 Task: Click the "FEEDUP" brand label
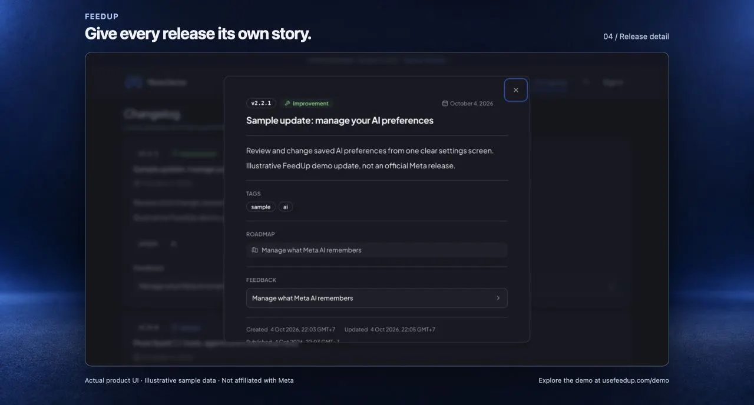[x=102, y=16]
